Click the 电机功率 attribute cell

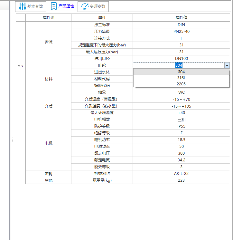(x=102, y=140)
